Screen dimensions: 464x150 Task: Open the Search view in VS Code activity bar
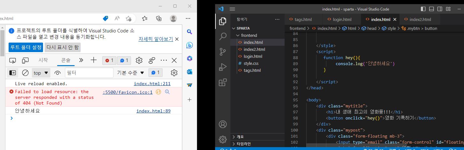pyautogui.click(x=223, y=37)
